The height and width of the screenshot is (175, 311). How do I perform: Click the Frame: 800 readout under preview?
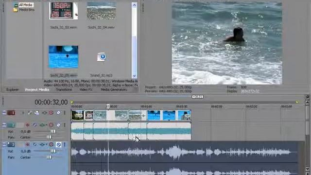point(237,87)
